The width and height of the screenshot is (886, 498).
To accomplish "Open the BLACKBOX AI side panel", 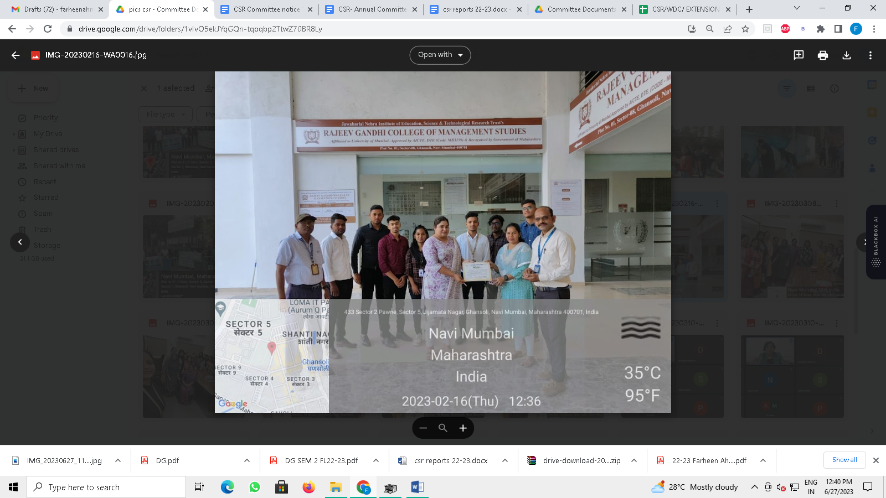I will [x=876, y=242].
